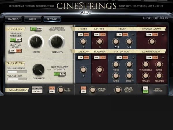Click the Delay 0% amount knob
Viewport: 173px width, 130px height.
coord(116,42)
